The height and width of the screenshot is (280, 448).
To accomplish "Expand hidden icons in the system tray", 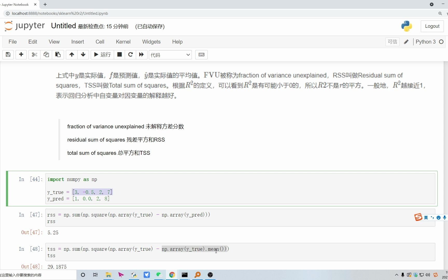I will (396, 275).
